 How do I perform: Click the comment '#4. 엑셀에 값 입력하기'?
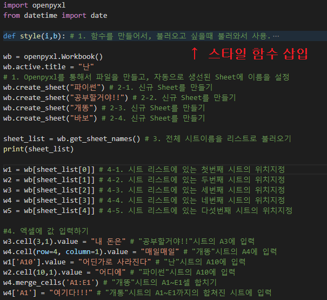pos(46,231)
